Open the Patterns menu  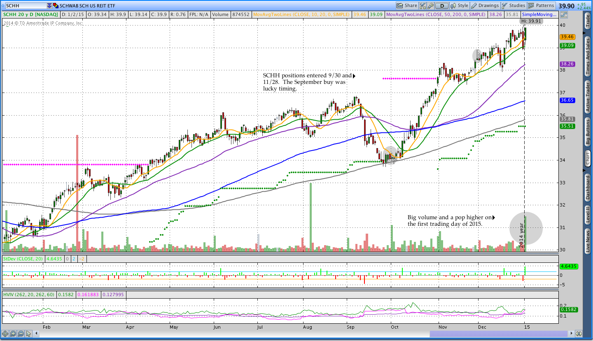click(542, 6)
